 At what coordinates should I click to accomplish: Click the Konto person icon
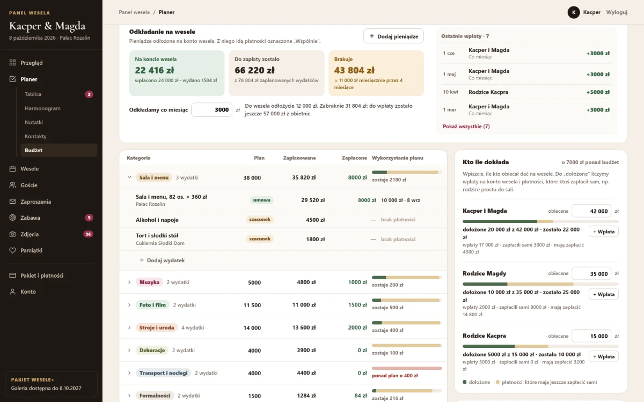12,292
